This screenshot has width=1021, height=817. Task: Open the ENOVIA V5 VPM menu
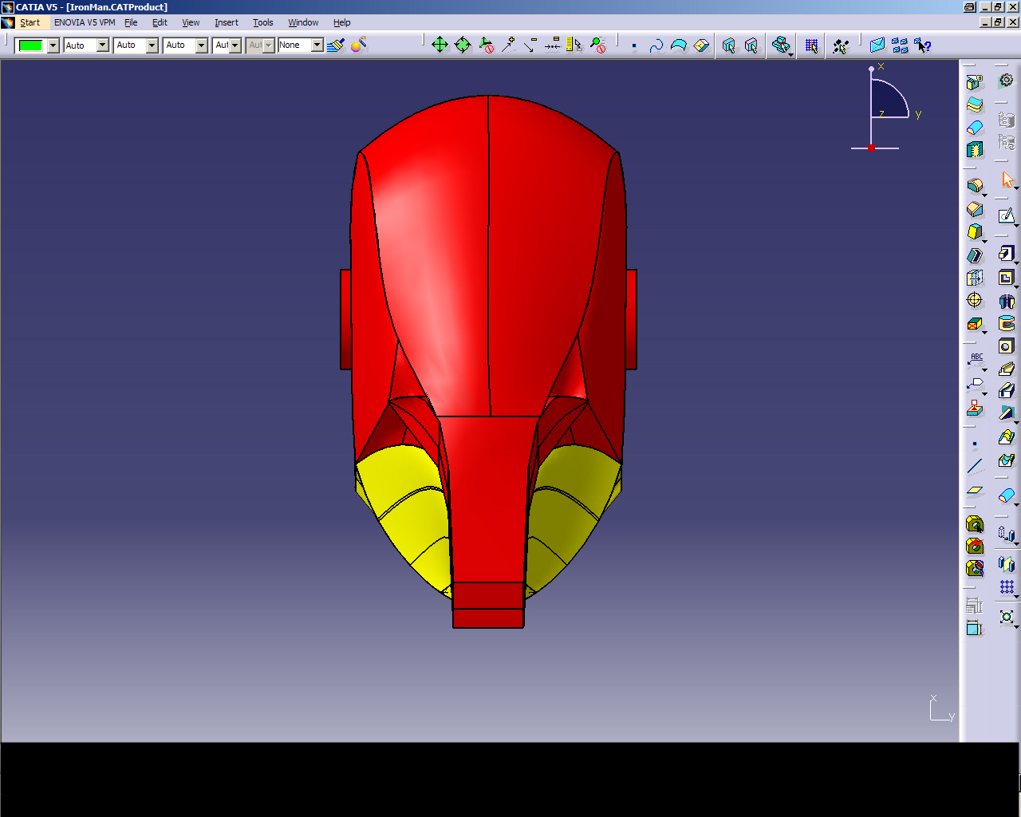pos(85,22)
